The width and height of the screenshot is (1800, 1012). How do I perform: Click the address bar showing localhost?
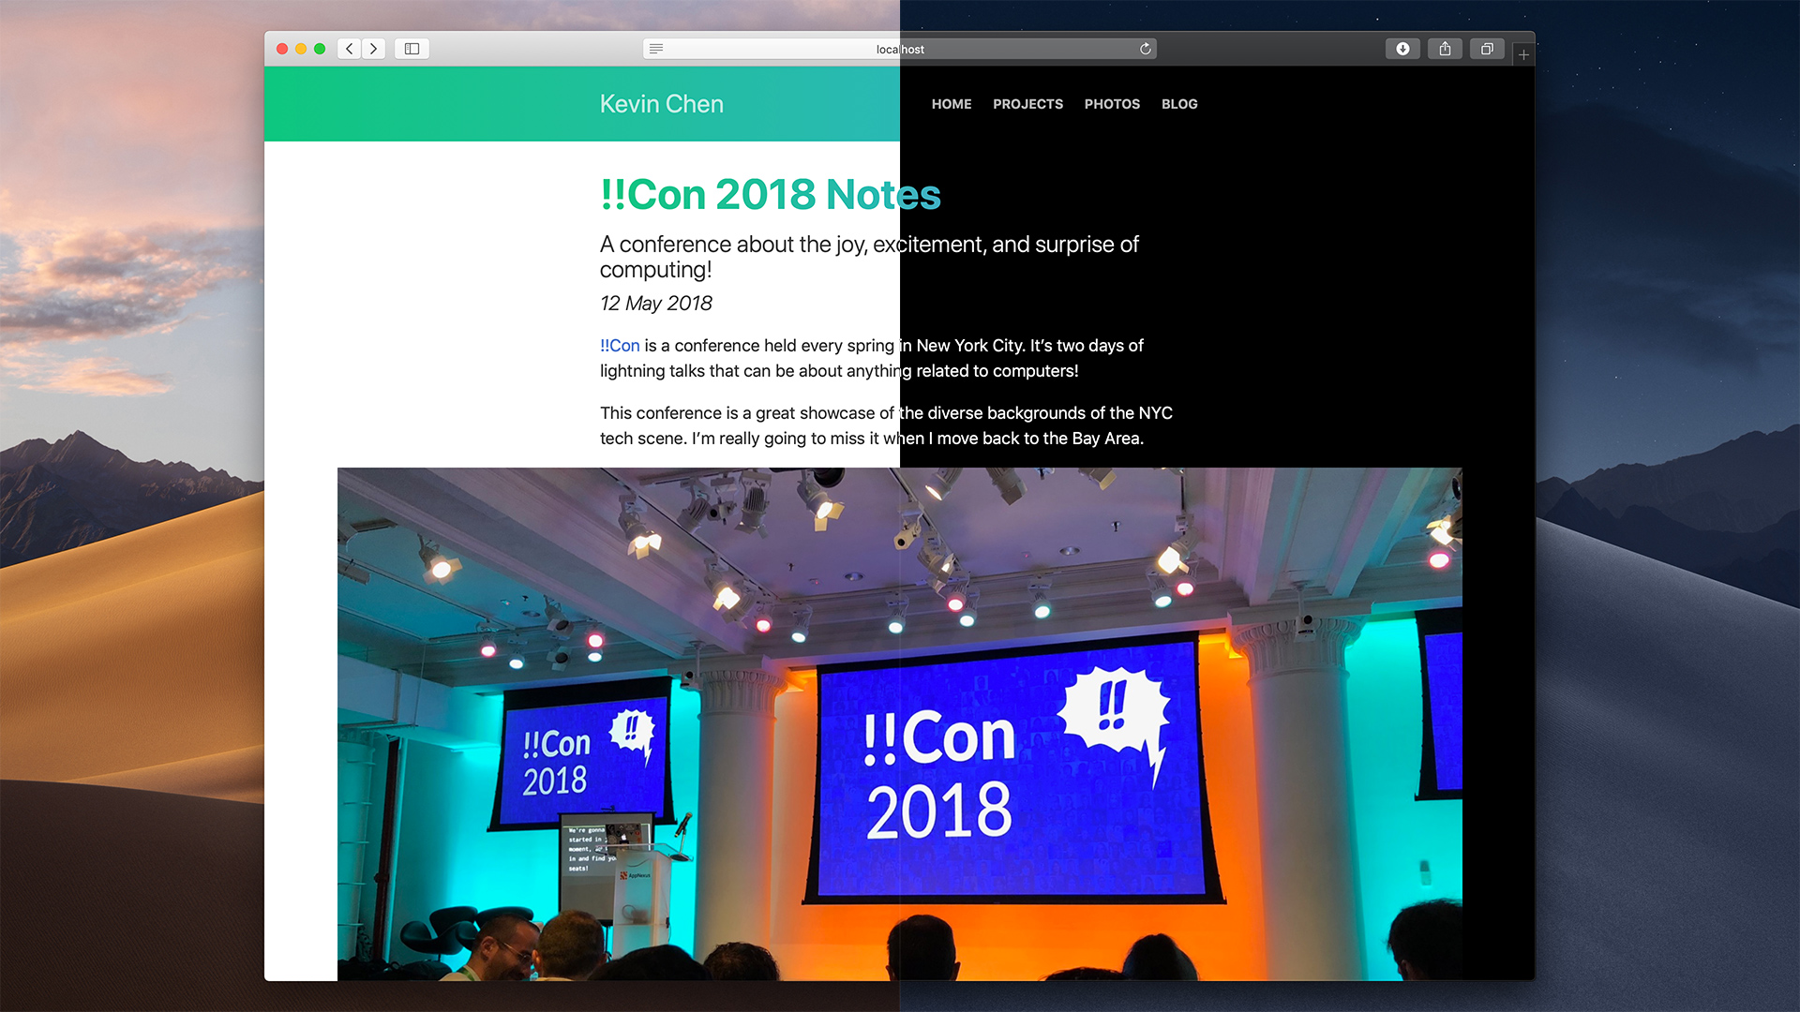[898, 49]
